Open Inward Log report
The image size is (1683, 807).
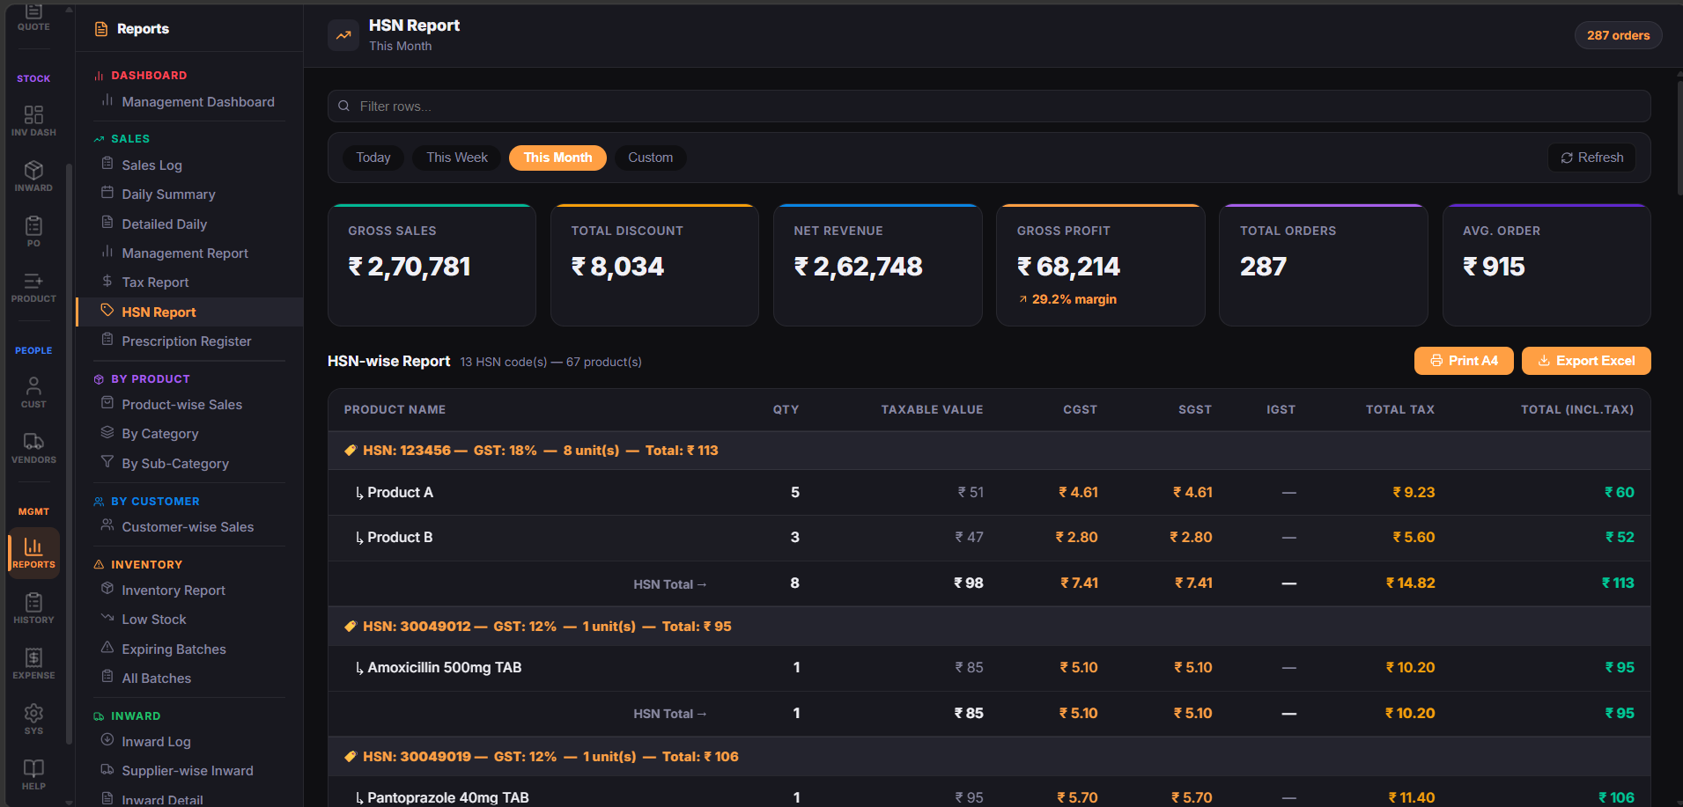[189, 741]
